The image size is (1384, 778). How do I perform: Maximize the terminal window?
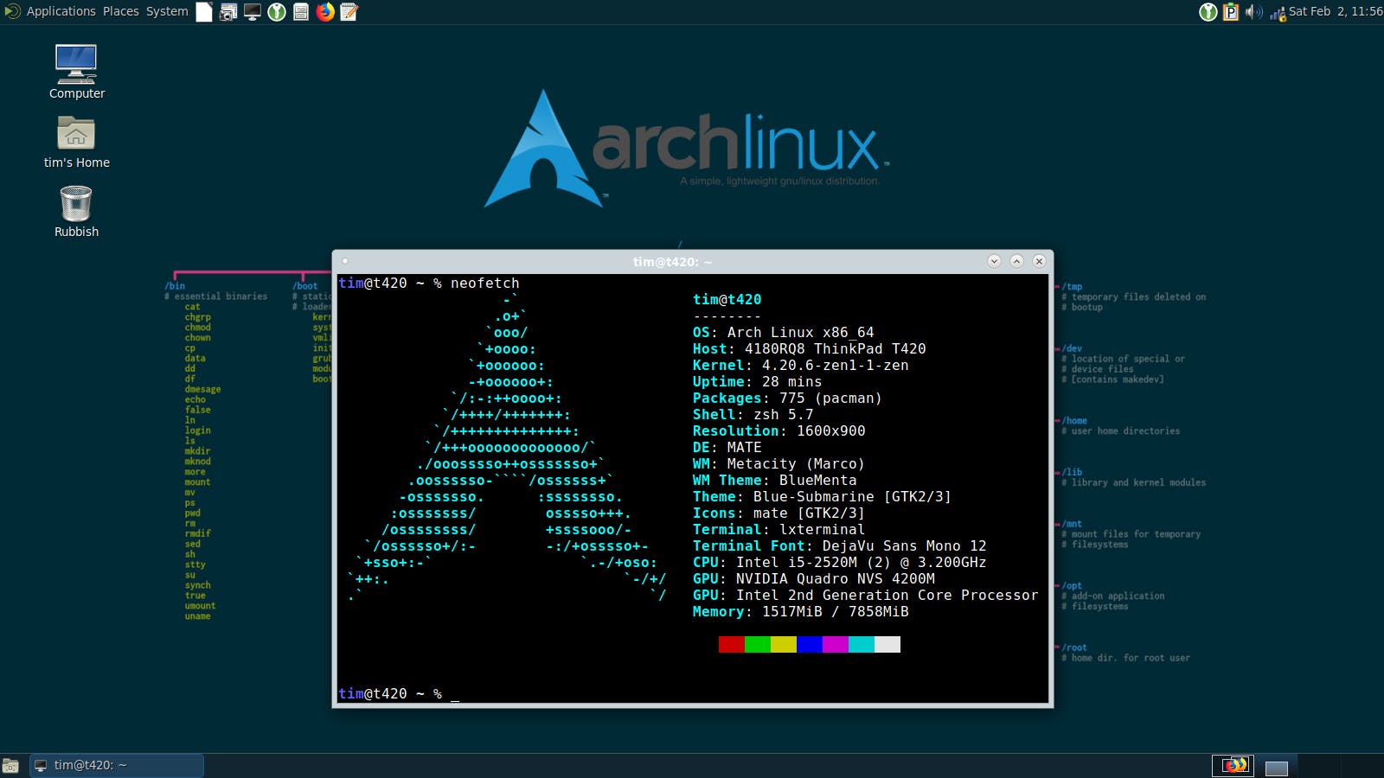coord(1016,261)
